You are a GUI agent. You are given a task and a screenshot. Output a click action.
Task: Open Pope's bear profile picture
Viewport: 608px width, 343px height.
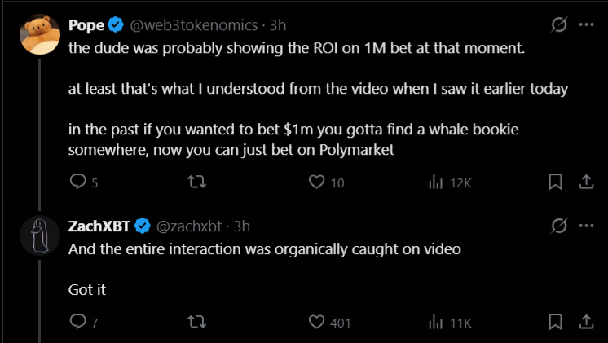(x=38, y=34)
